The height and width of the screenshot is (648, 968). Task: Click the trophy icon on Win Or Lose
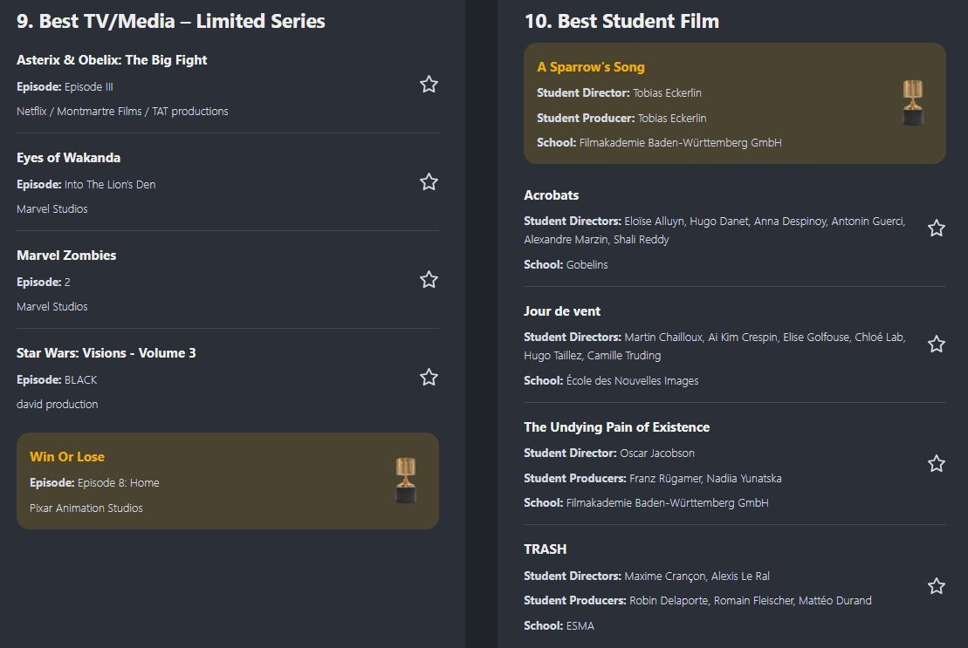coord(405,481)
